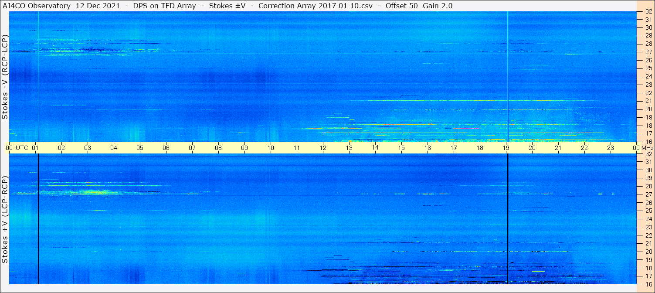Click the 16 MHz label of Stokes +V panel
This screenshot has width=655, height=293.
[648, 284]
